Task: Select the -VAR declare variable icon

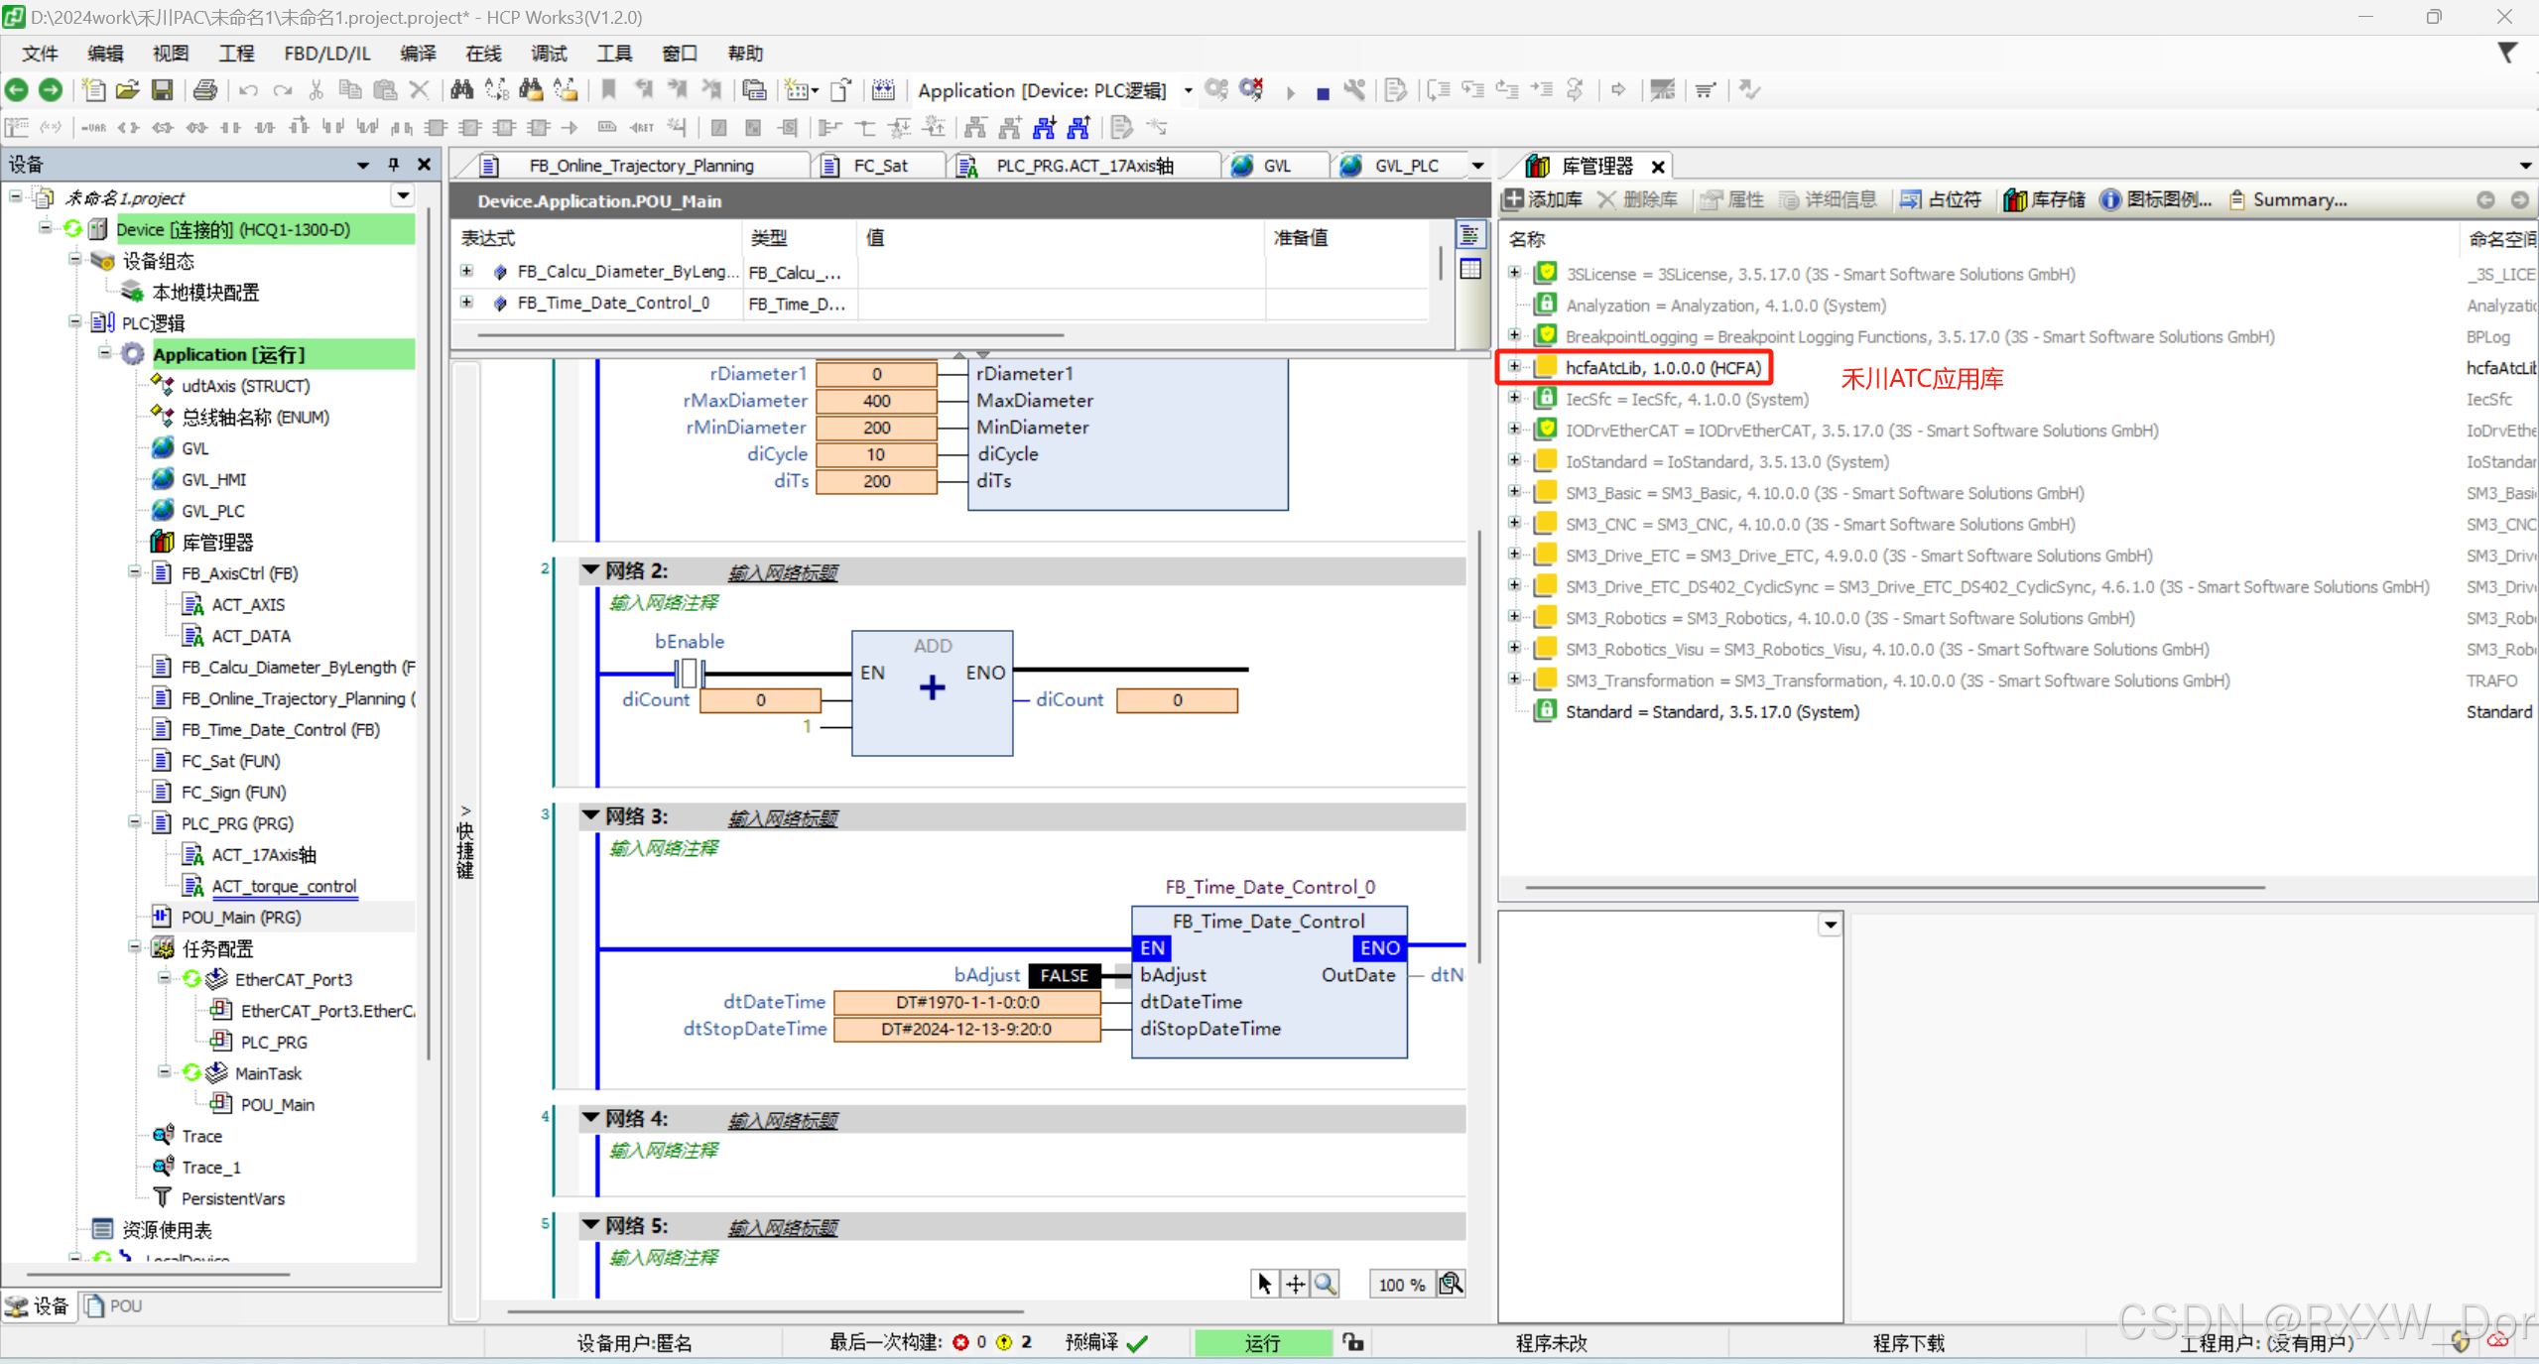Action: tap(94, 127)
